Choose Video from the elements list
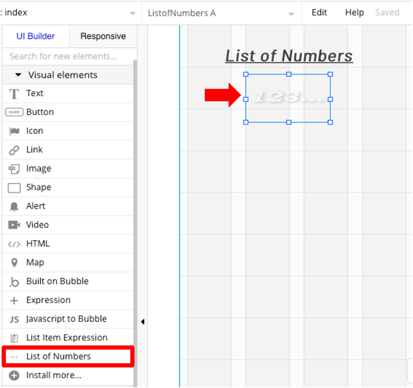 click(x=67, y=225)
